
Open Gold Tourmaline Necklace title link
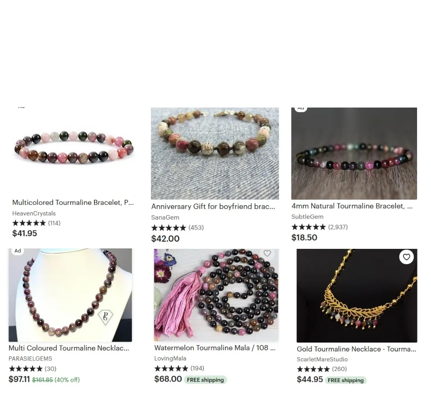pyautogui.click(x=356, y=349)
